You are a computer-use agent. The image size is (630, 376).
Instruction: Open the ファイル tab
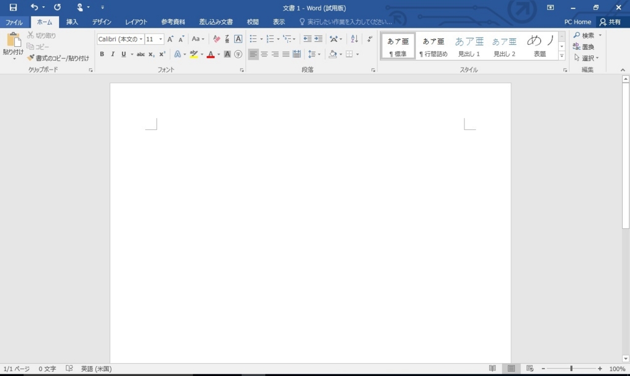point(14,22)
